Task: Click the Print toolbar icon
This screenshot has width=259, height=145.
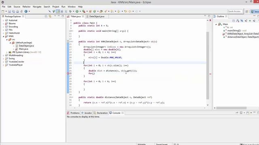Action: [x=17, y=11]
